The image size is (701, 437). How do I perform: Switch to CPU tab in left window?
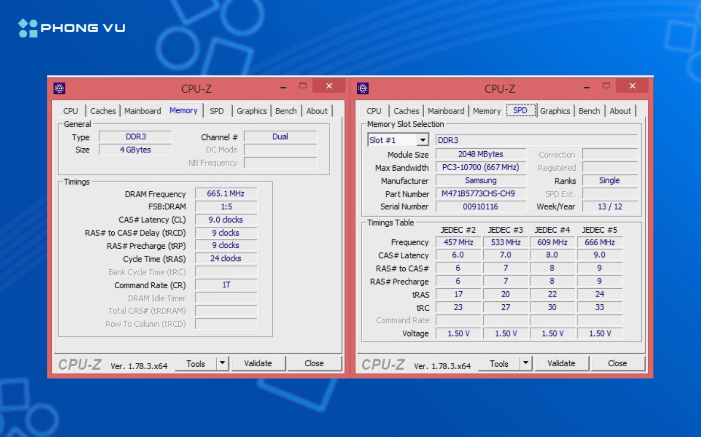click(x=71, y=111)
